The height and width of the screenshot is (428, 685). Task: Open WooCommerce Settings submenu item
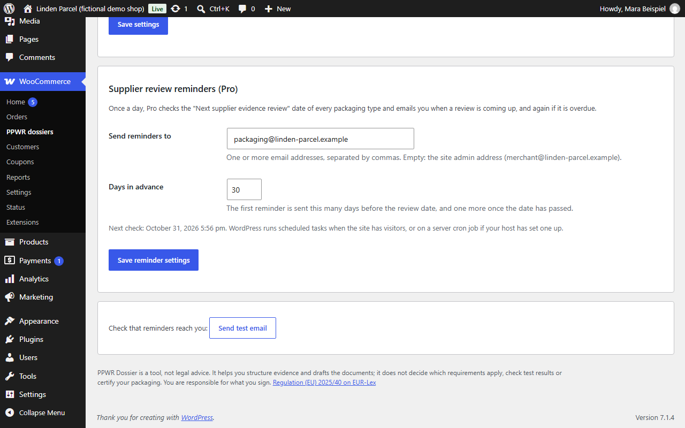point(19,192)
